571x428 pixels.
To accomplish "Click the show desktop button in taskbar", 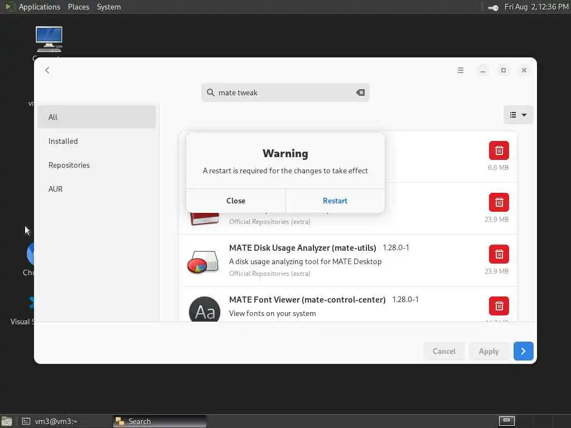I will tap(7, 421).
